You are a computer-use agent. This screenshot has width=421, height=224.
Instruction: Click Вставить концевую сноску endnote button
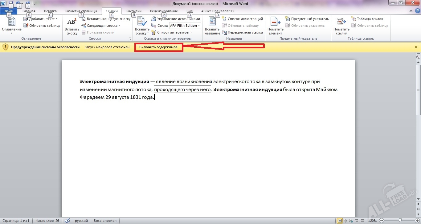(106, 19)
